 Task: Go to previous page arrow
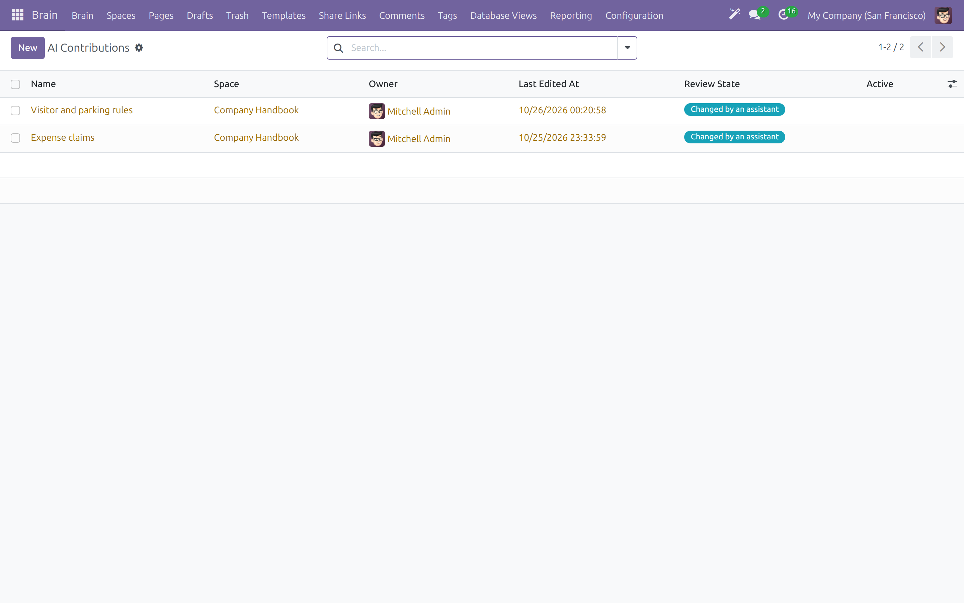point(920,47)
